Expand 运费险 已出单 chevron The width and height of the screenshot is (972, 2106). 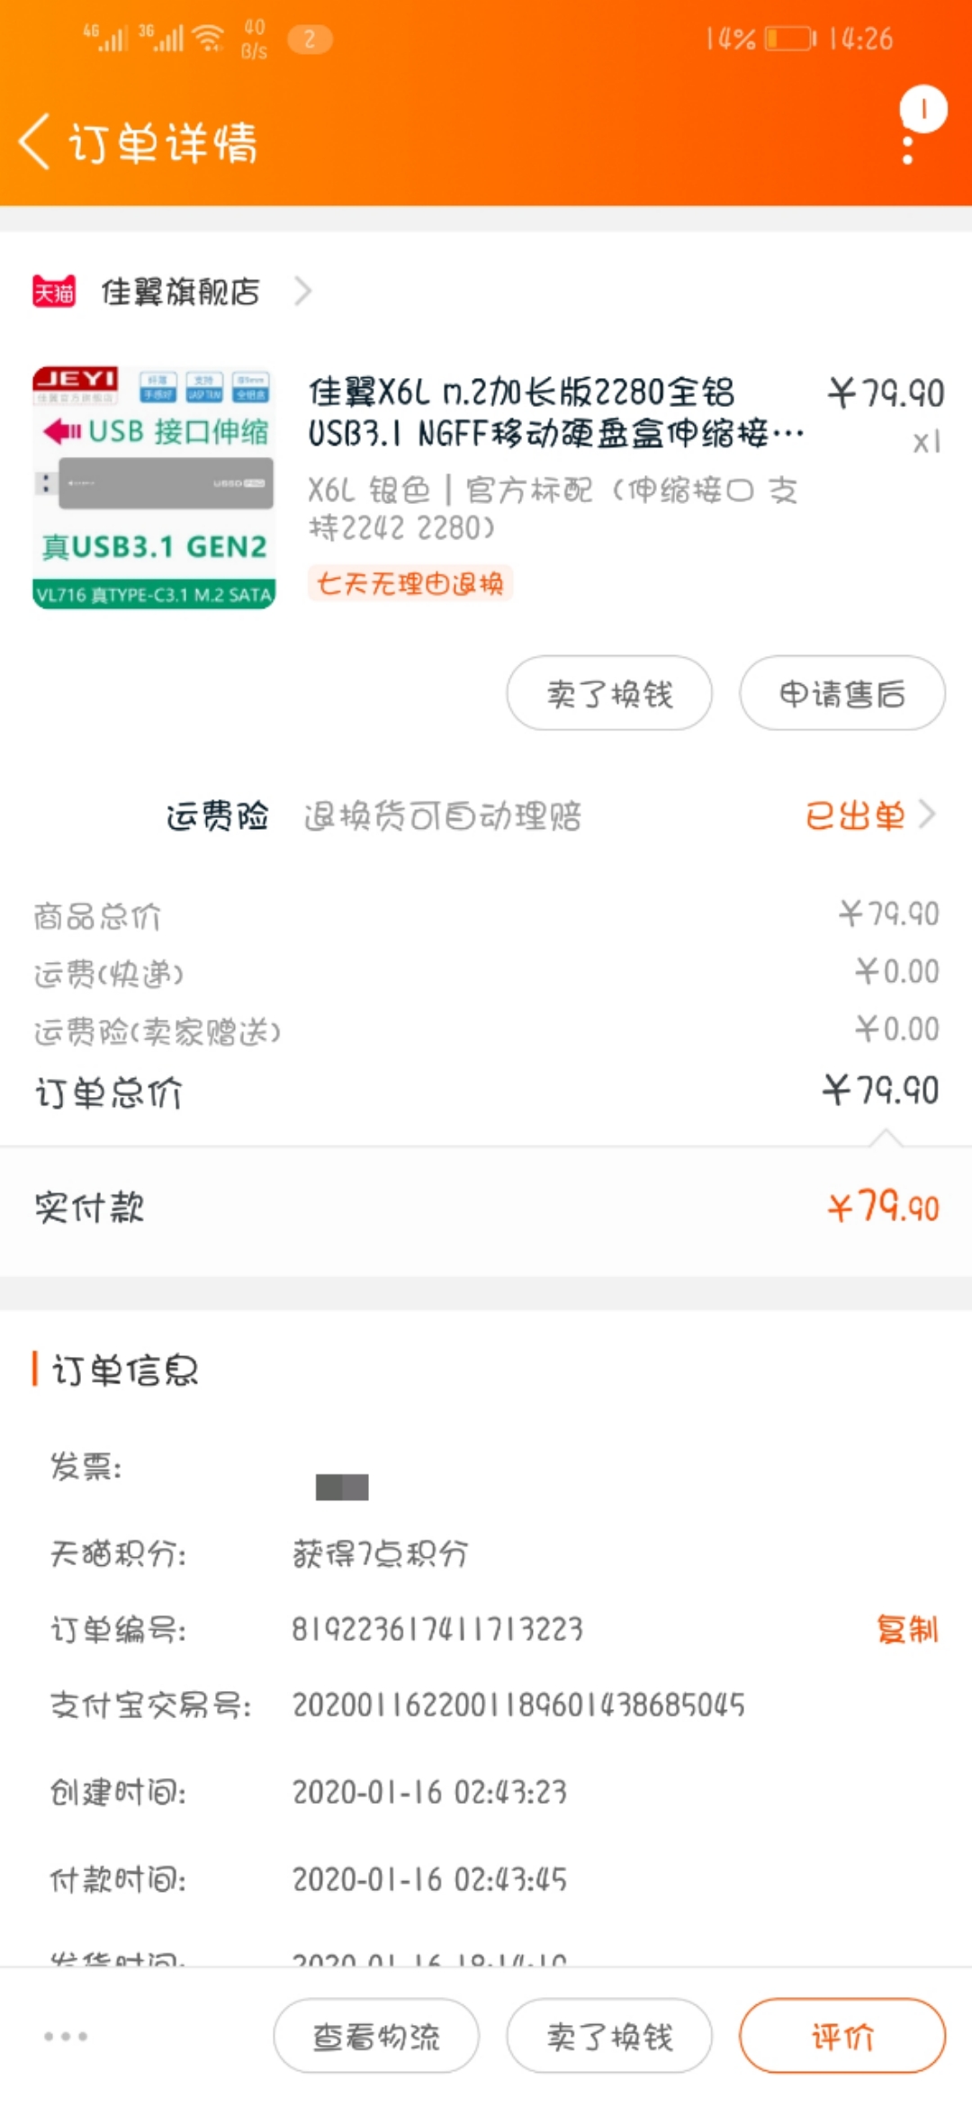928,814
